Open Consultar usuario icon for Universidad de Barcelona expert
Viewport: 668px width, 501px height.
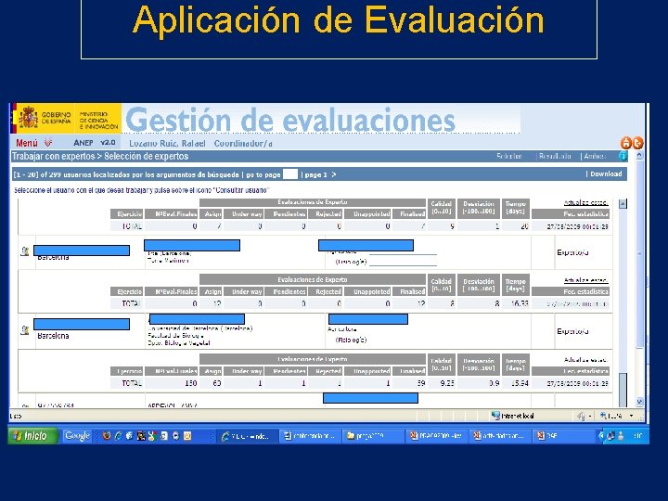(x=25, y=329)
